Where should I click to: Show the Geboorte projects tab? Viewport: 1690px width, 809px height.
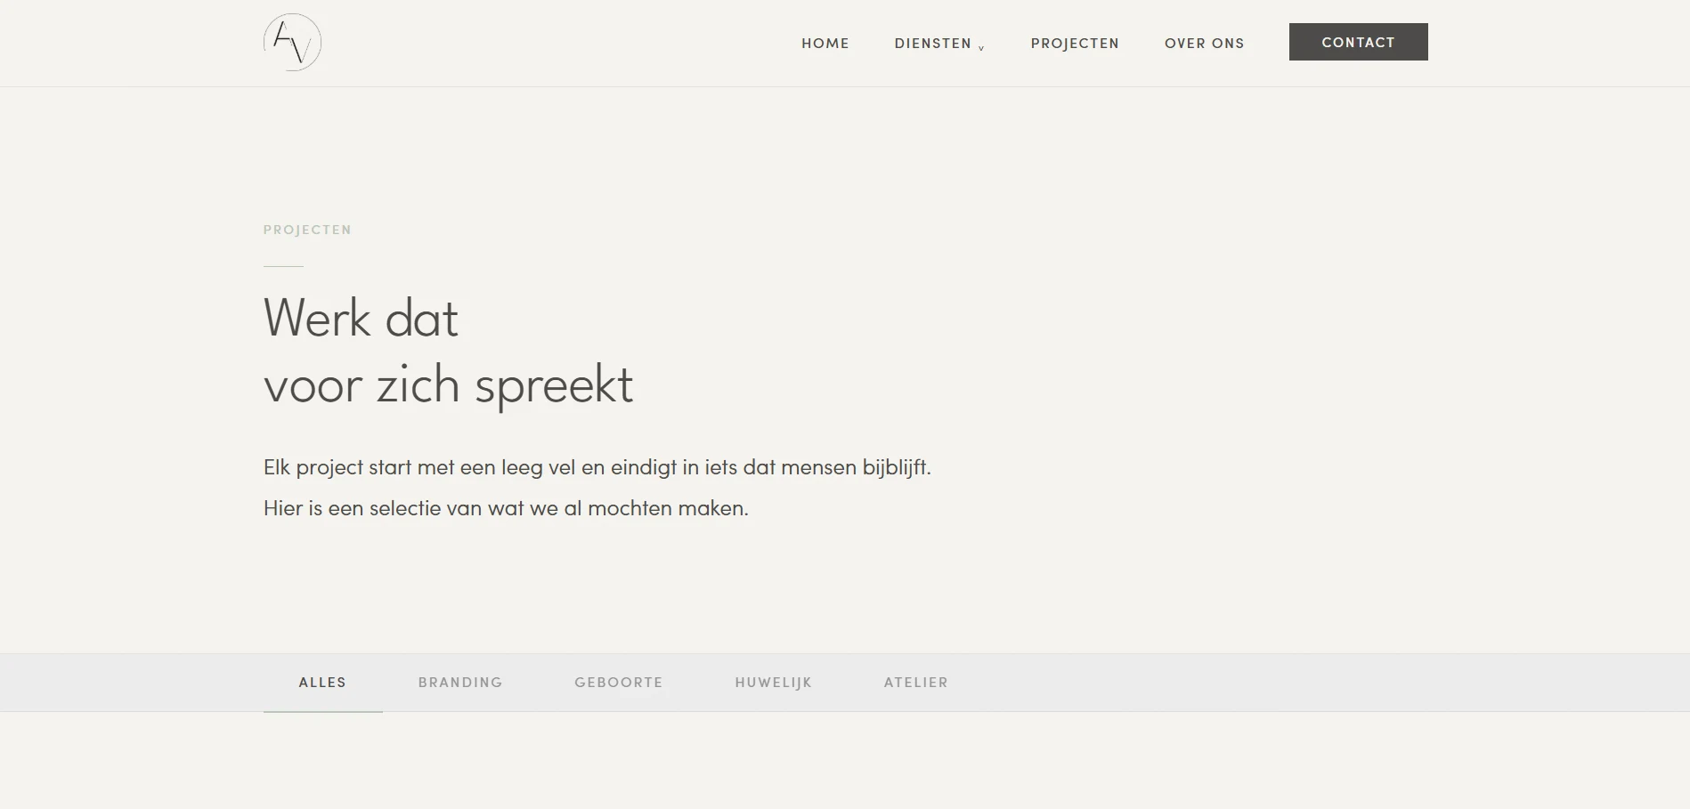point(619,683)
